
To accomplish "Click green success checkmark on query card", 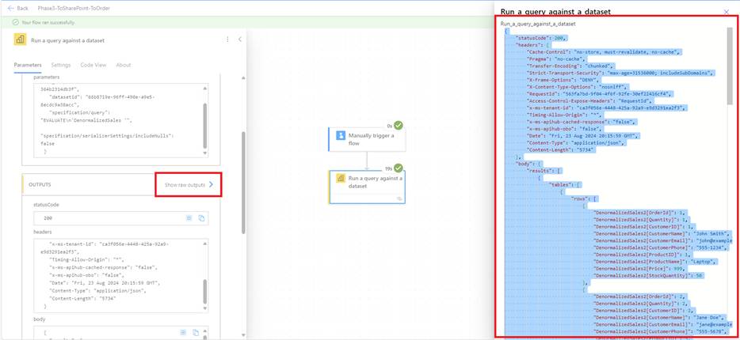I will (x=399, y=168).
